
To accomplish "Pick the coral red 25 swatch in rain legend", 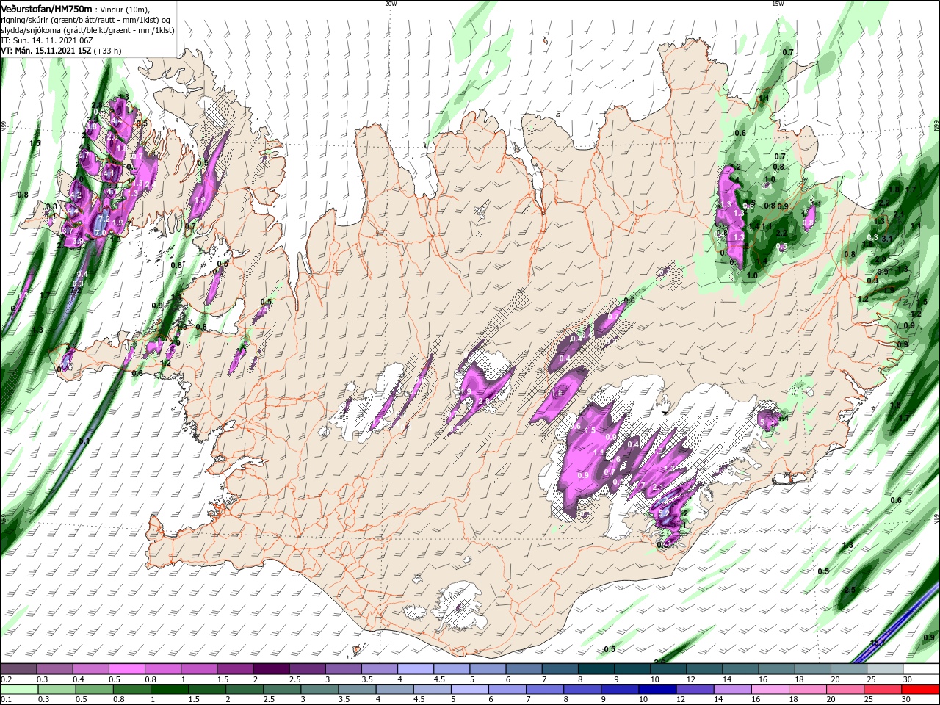I will click(x=883, y=690).
